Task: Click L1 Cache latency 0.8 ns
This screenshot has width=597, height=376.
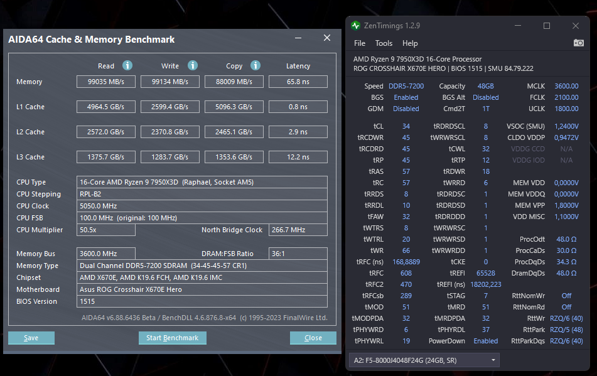Action: (x=298, y=107)
